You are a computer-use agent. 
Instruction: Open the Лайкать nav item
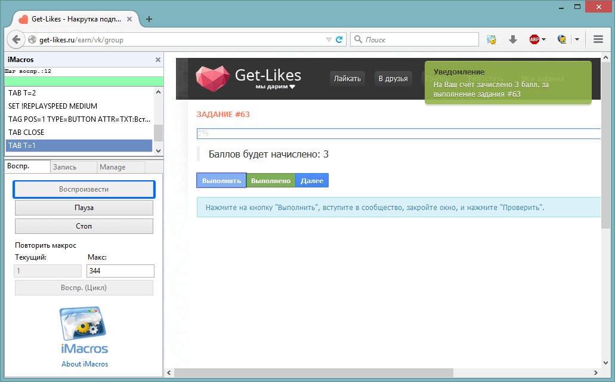(347, 79)
